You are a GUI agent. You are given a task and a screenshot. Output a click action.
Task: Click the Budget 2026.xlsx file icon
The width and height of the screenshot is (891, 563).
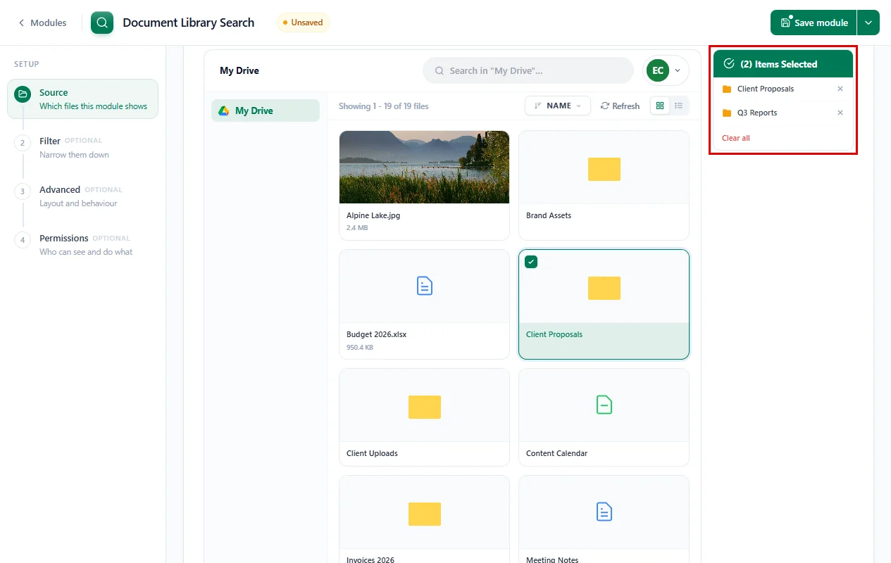[x=424, y=286]
